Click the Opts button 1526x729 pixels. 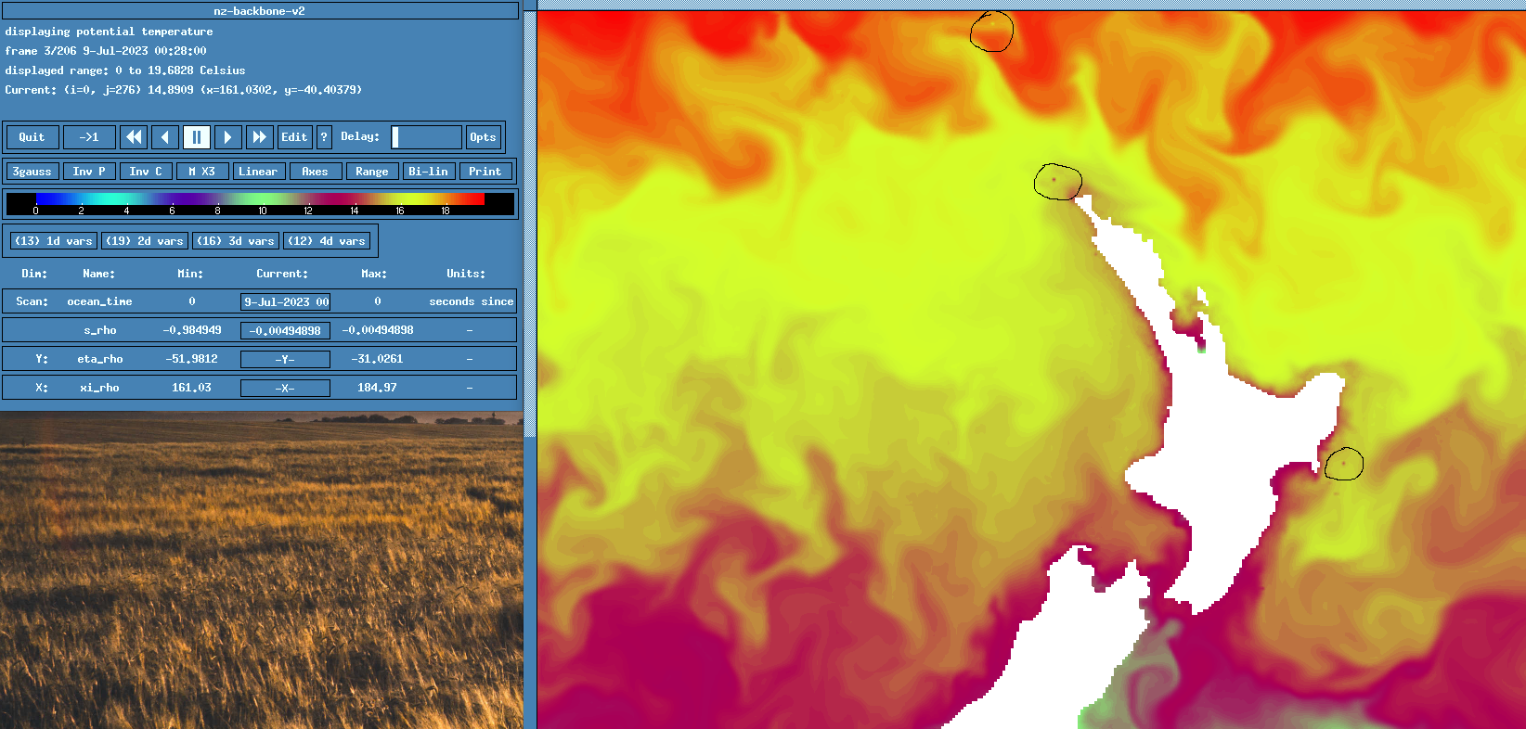[x=483, y=137]
